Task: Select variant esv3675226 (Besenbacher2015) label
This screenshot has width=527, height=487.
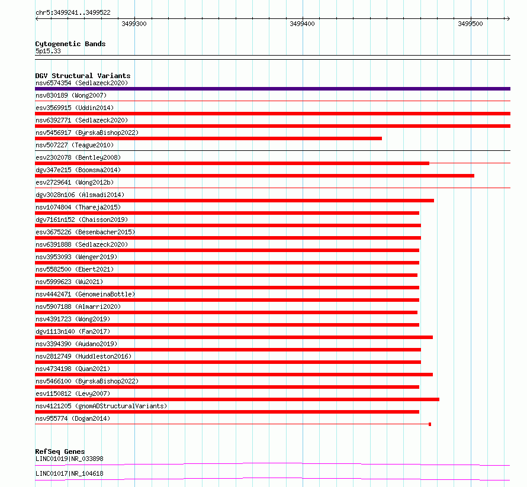Action: [85, 232]
